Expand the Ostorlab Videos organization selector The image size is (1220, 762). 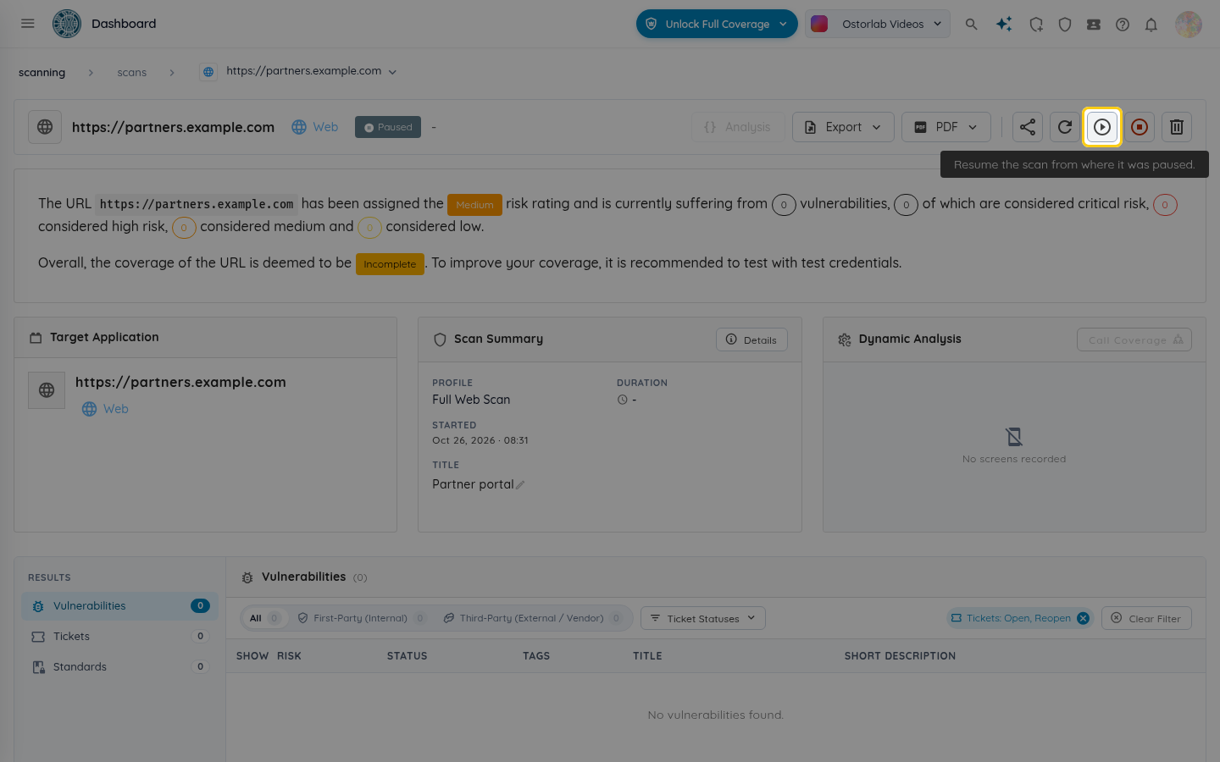pos(878,24)
